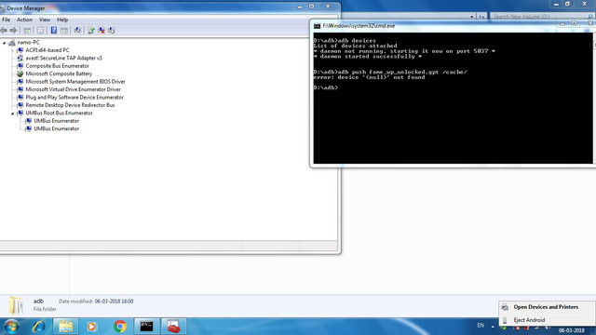
Task: Open the Action menu in Device Manager
Action: [24, 20]
